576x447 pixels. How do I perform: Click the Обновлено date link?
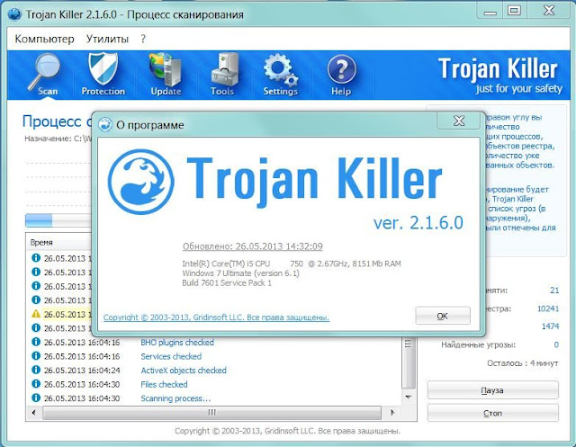(253, 246)
